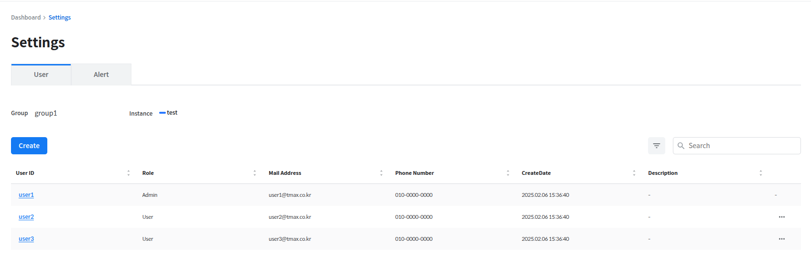Sort table by Mail Address column

pos(381,173)
